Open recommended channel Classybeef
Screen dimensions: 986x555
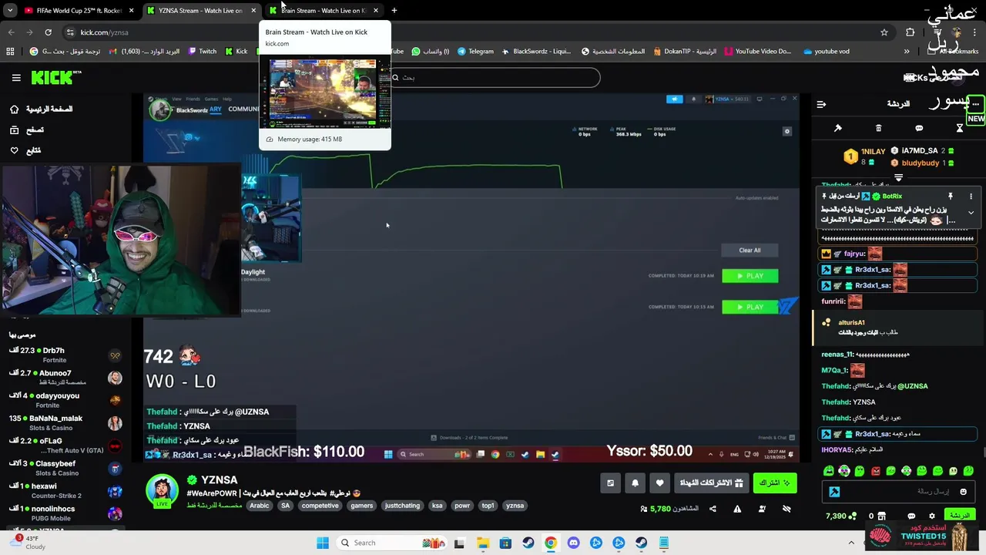[x=65, y=468]
